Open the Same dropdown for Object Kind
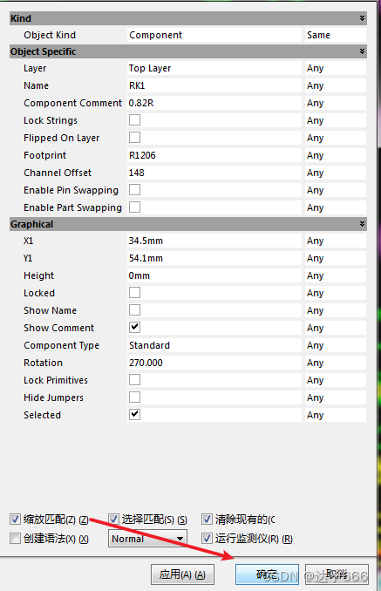 pyautogui.click(x=336, y=35)
